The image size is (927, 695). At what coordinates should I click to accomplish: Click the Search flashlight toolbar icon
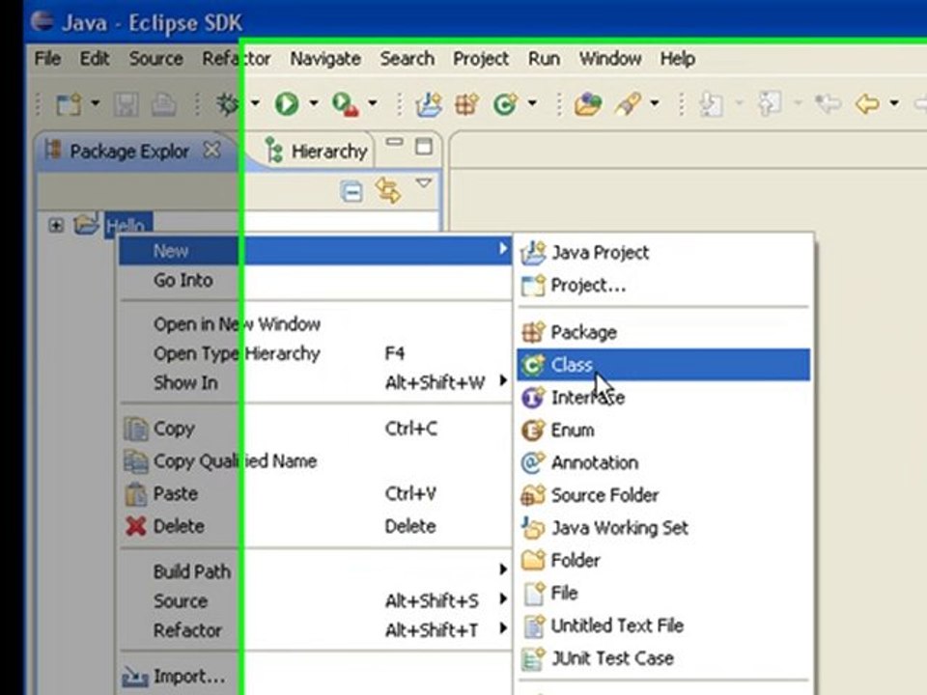pos(628,104)
